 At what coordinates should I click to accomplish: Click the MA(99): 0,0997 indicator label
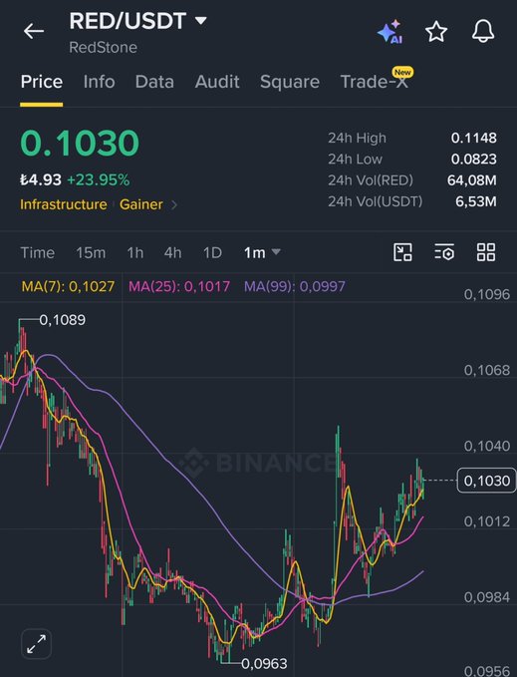point(295,286)
